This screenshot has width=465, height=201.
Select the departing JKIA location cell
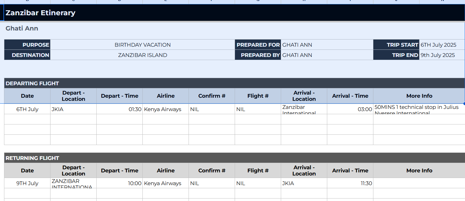pyautogui.click(x=73, y=109)
